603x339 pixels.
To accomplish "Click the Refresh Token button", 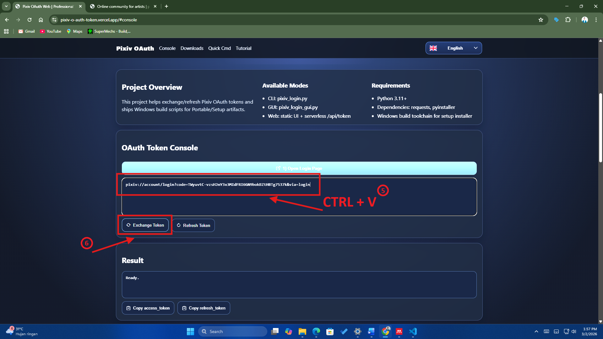I will pyautogui.click(x=193, y=225).
